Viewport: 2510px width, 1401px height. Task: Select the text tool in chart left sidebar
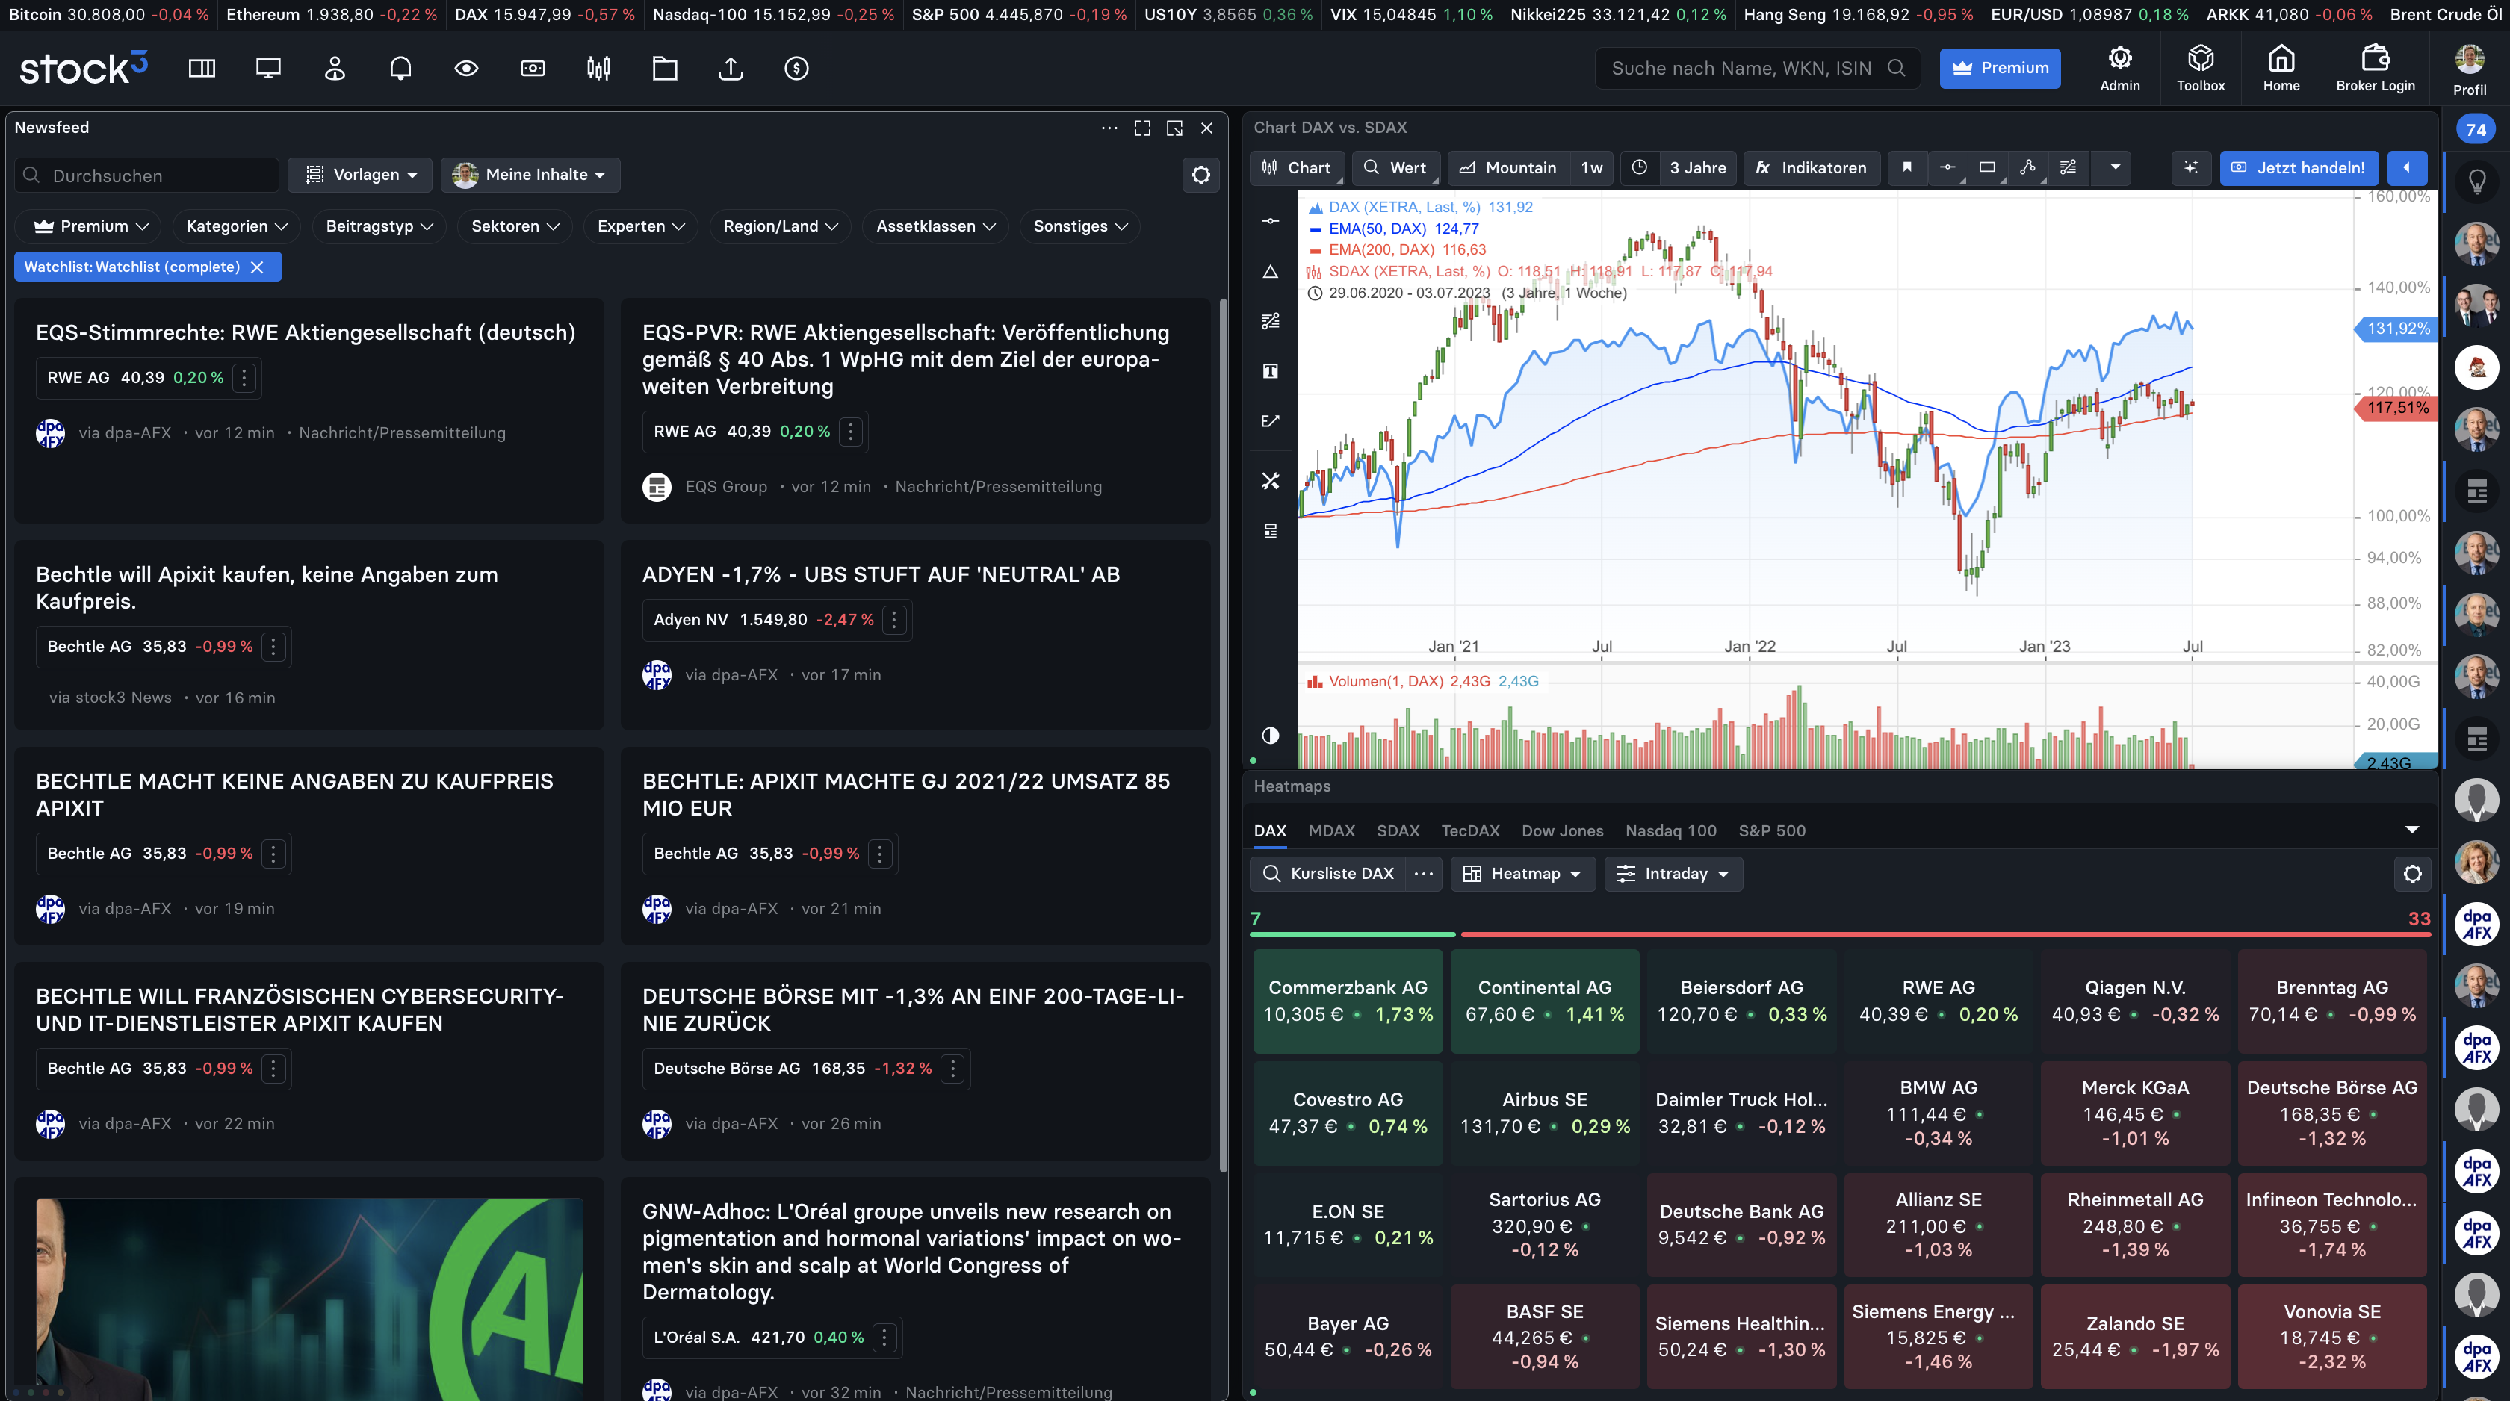(1270, 371)
